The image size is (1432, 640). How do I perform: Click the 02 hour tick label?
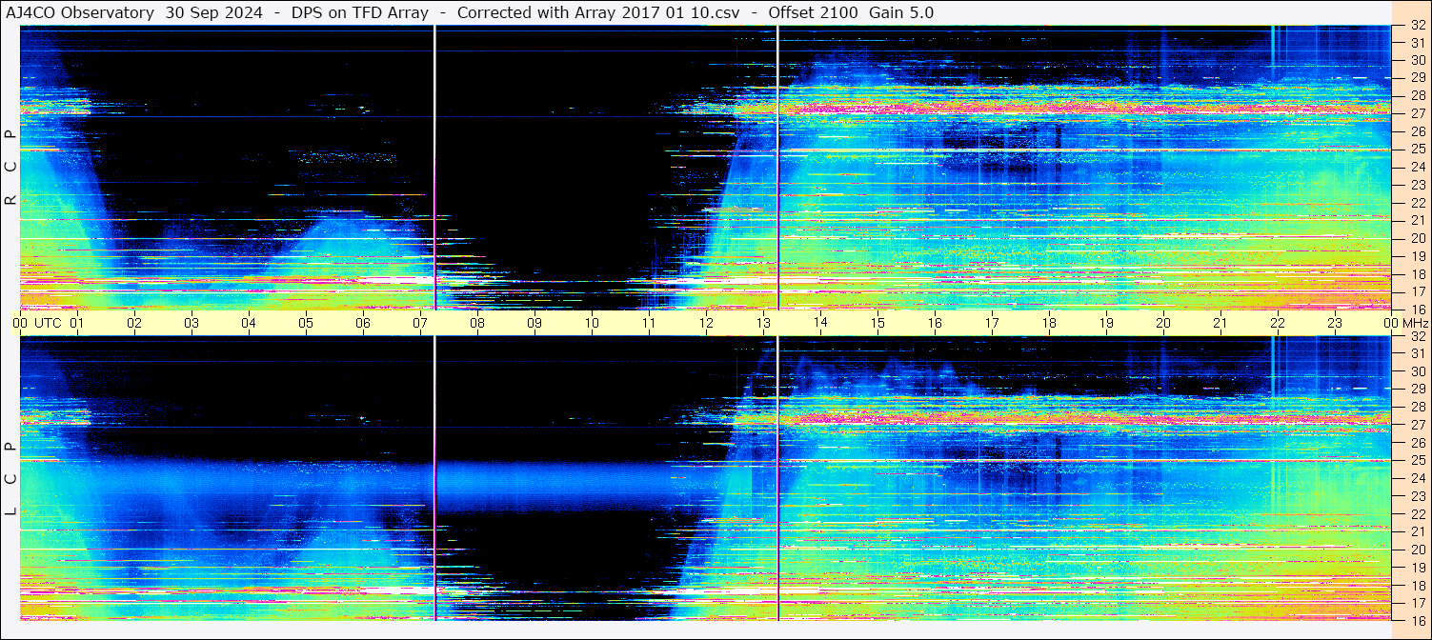134,323
